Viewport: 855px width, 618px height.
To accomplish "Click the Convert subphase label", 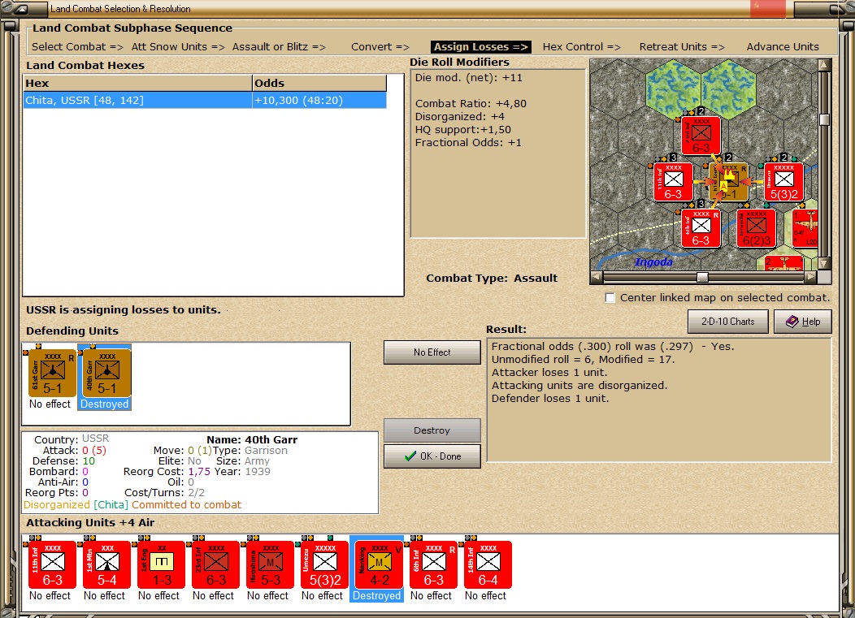I will coord(380,47).
